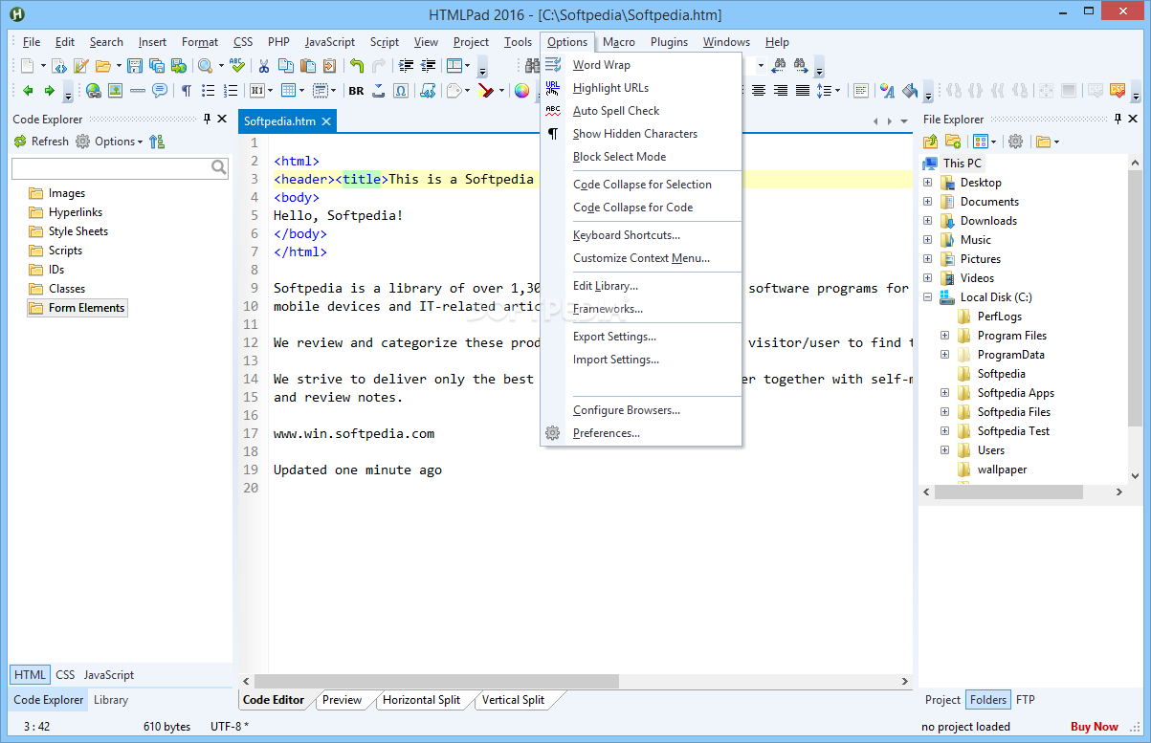This screenshot has height=743, width=1151.
Task: Click the Find magnifier toolbar icon
Action: (205, 66)
